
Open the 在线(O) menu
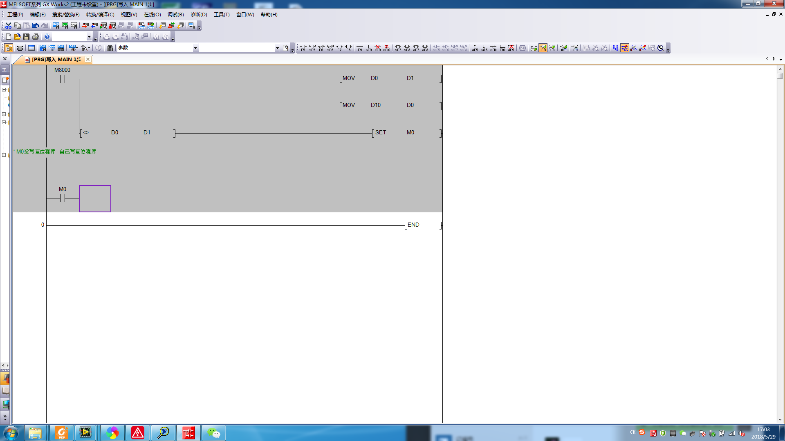pyautogui.click(x=152, y=15)
